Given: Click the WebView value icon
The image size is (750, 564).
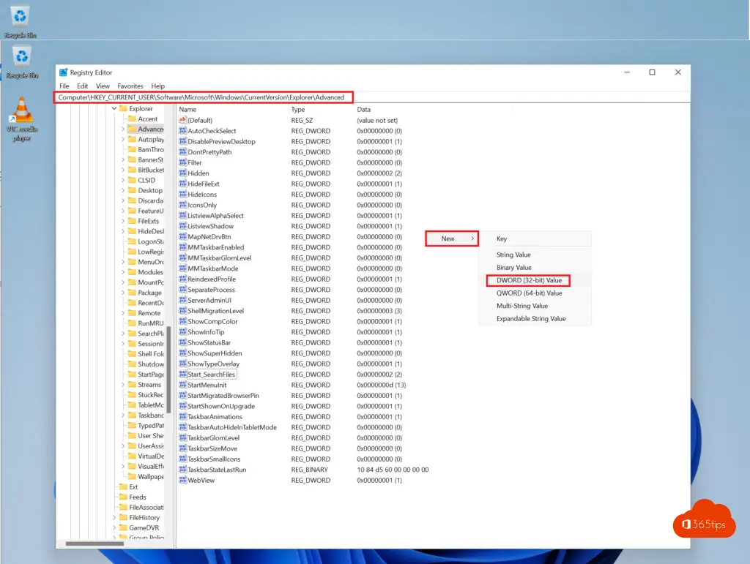Looking at the screenshot, I should tap(183, 480).
